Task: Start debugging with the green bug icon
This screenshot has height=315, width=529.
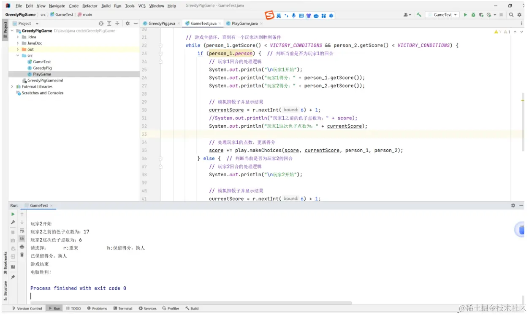Action: click(473, 15)
